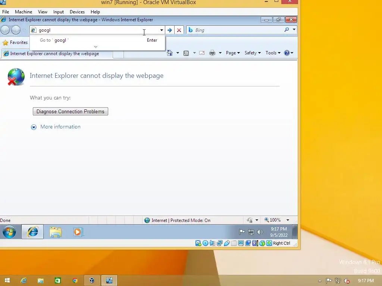382x286 pixels.
Task: Click Diagnose Connection Problems button
Action: pos(71,111)
